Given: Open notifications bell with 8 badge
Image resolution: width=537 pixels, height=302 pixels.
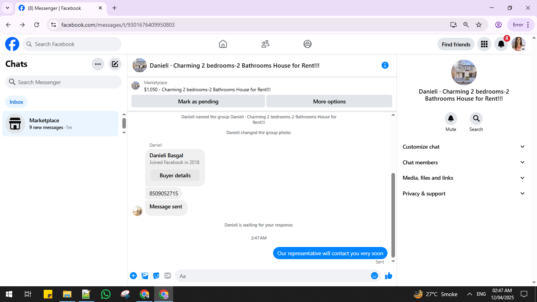Looking at the screenshot, I should pos(501,44).
